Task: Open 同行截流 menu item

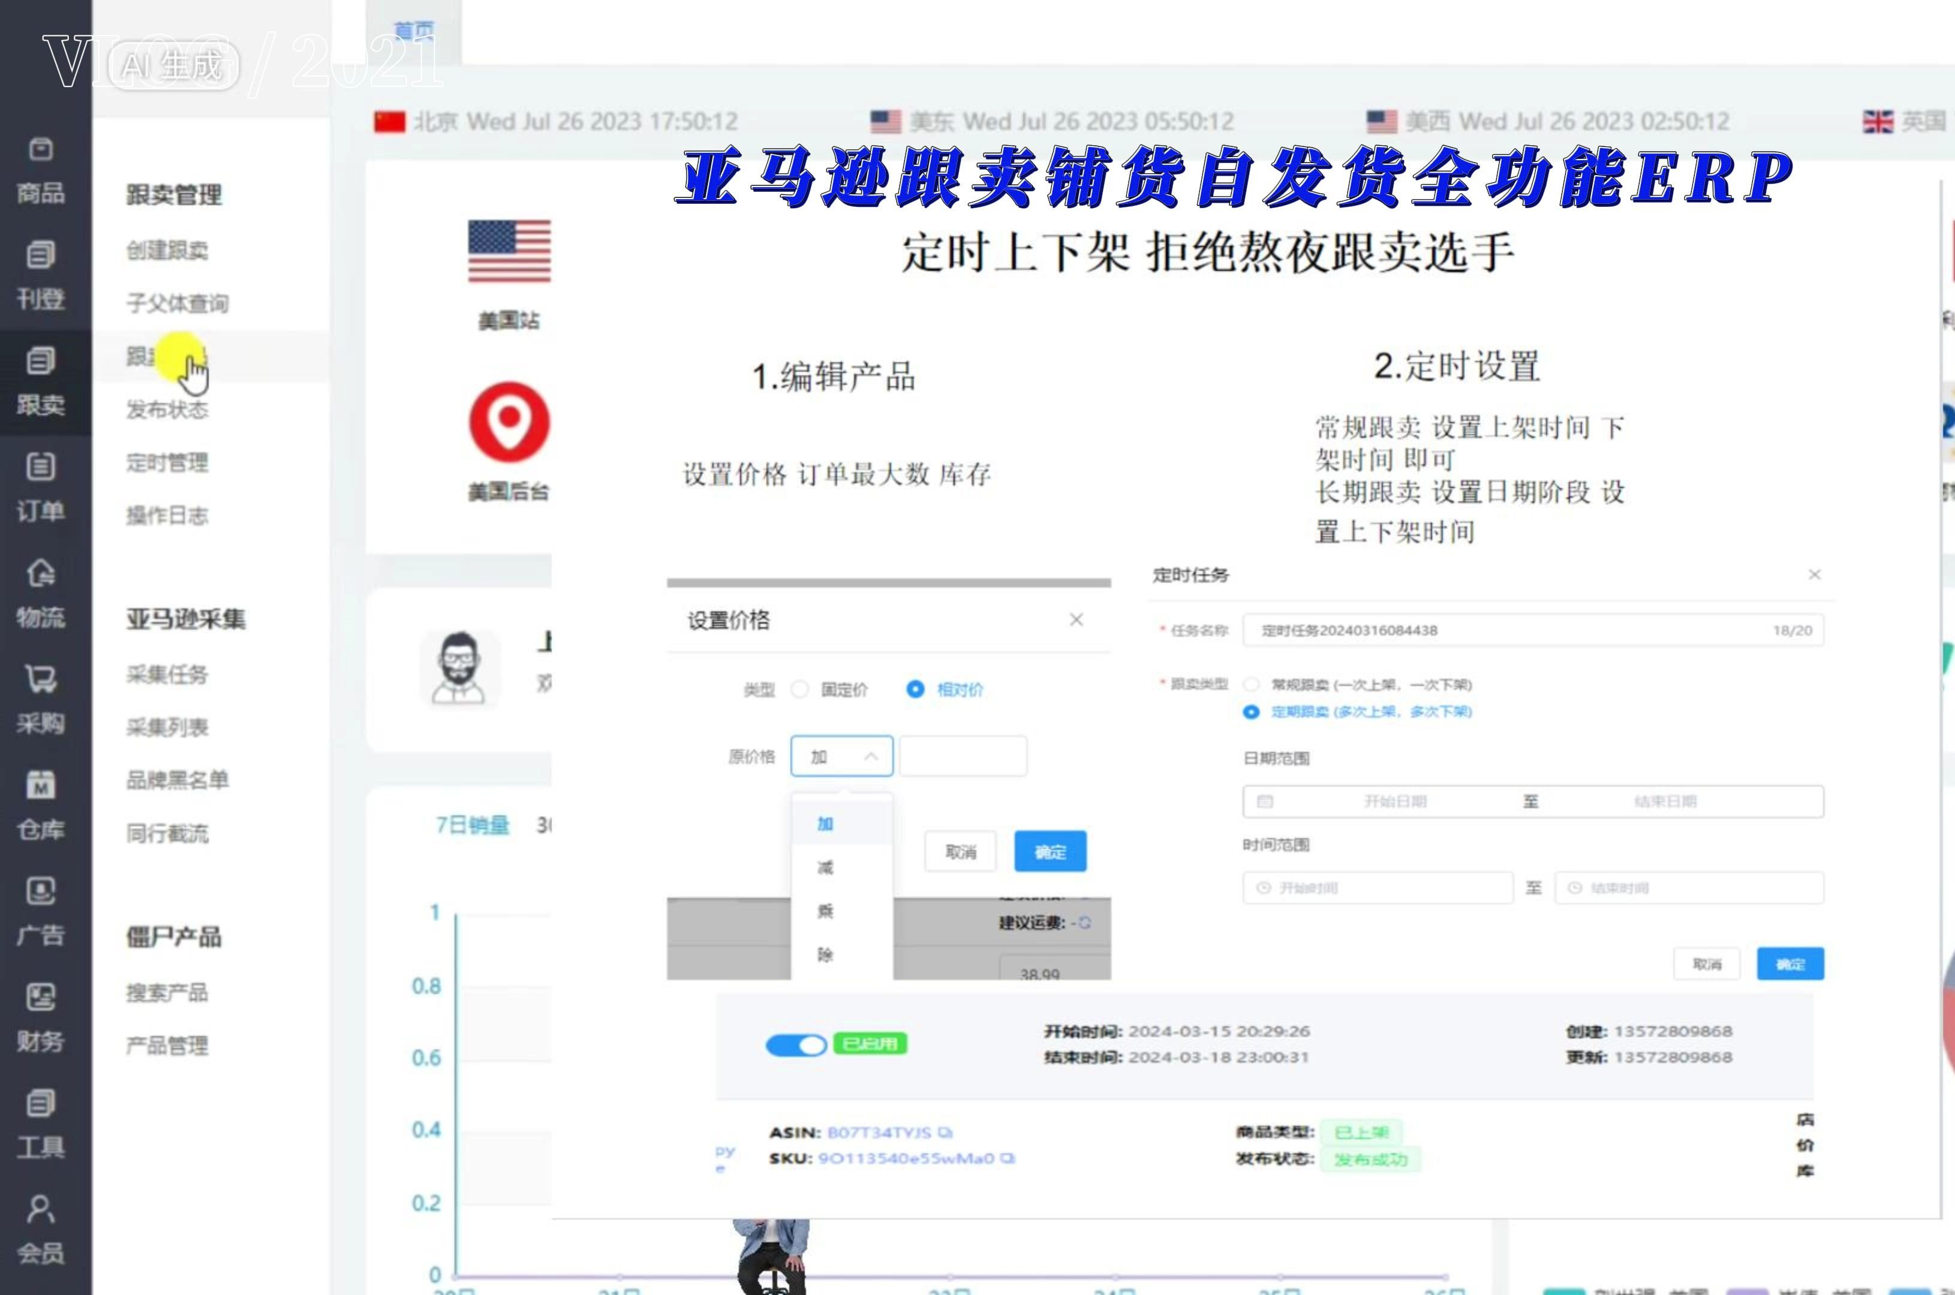Action: click(x=167, y=833)
